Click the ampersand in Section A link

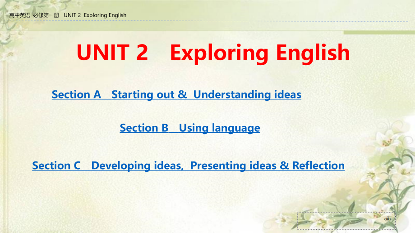coord(182,94)
